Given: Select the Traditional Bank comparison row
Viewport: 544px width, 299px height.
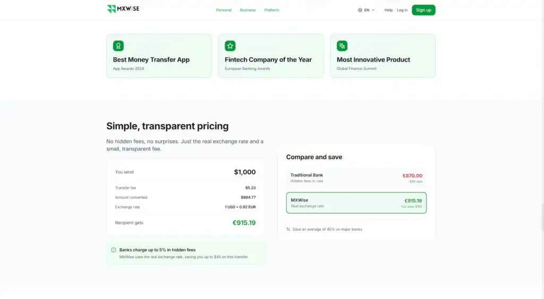Looking at the screenshot, I should click(356, 178).
